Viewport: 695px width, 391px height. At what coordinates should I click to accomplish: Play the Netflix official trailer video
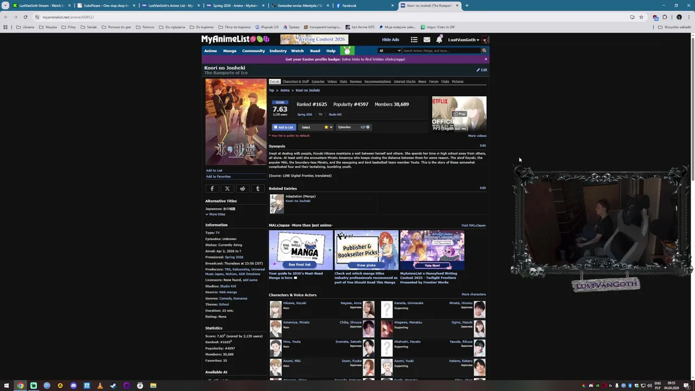tap(459, 114)
